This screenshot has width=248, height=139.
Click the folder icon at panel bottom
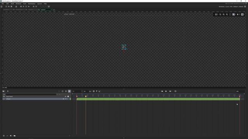(15, 136)
